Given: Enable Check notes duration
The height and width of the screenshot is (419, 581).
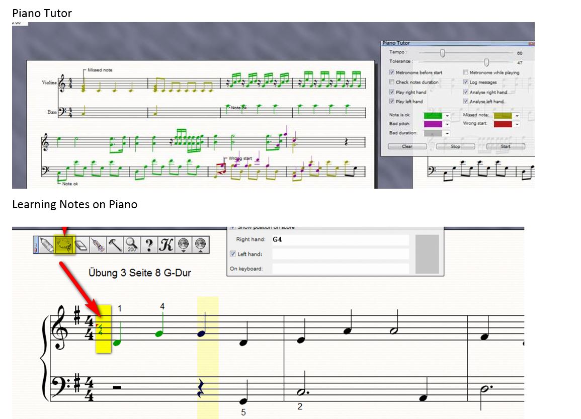Looking at the screenshot, I should coord(392,82).
